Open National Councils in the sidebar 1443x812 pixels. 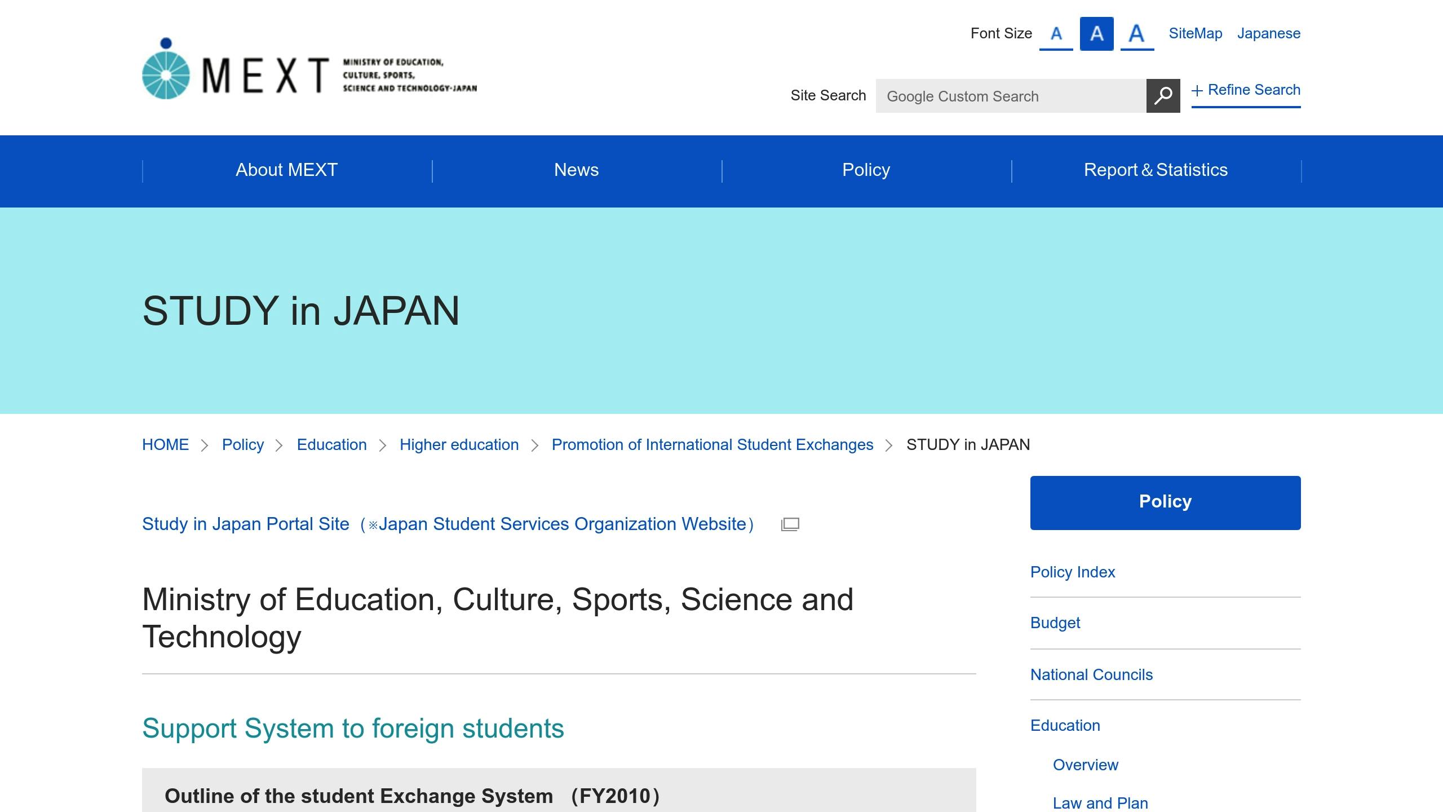(x=1091, y=674)
